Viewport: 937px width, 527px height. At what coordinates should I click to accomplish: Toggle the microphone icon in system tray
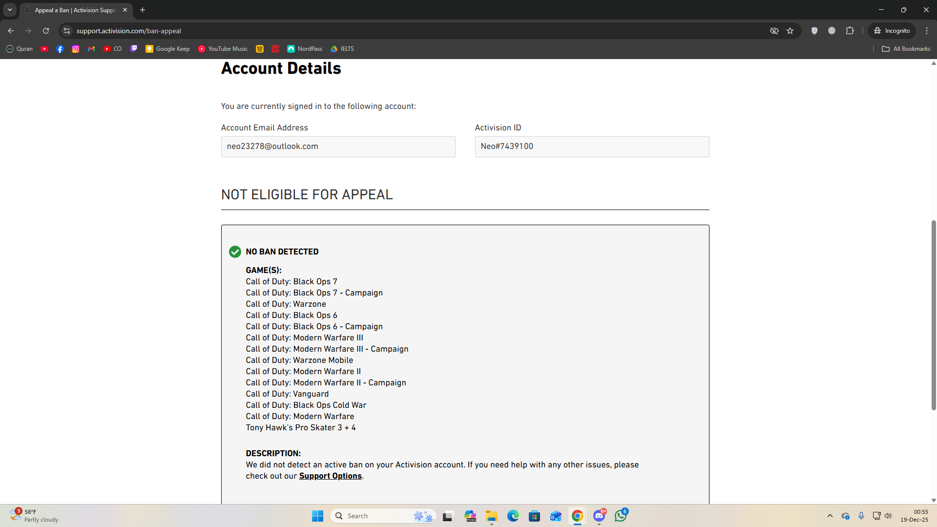tap(861, 516)
